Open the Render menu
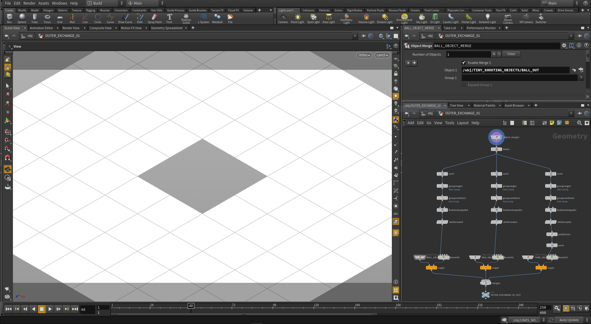This screenshot has width=591, height=324. click(29, 3)
